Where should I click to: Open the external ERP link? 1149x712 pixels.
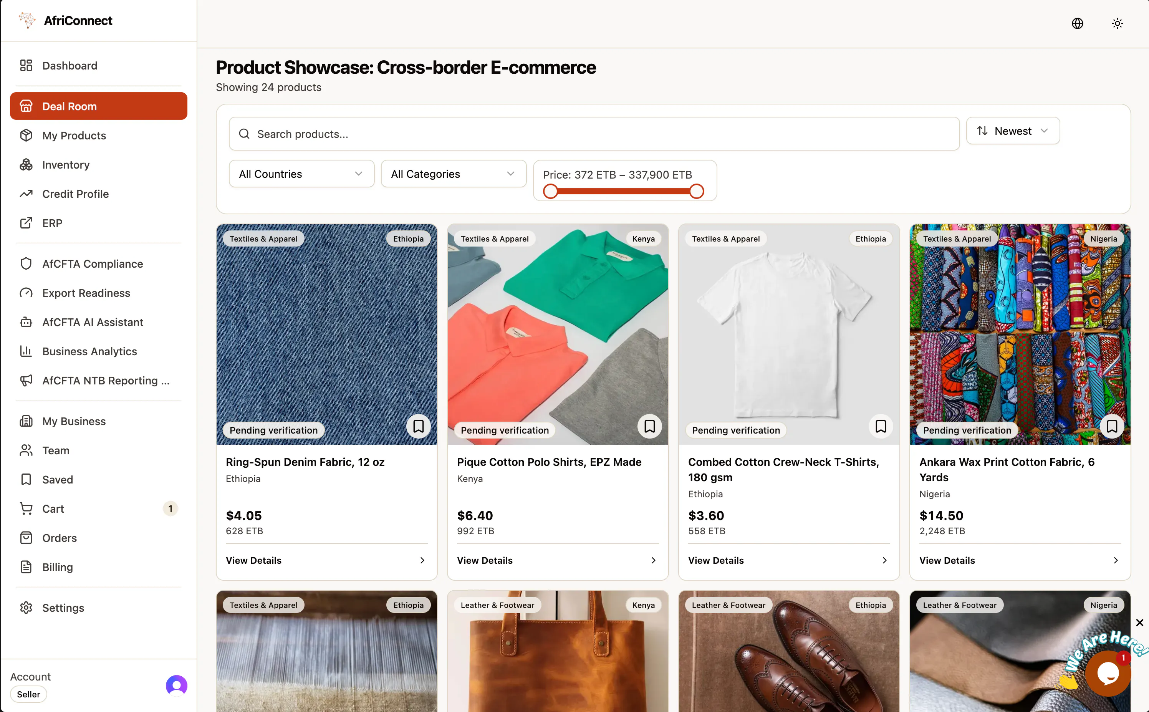click(98, 223)
